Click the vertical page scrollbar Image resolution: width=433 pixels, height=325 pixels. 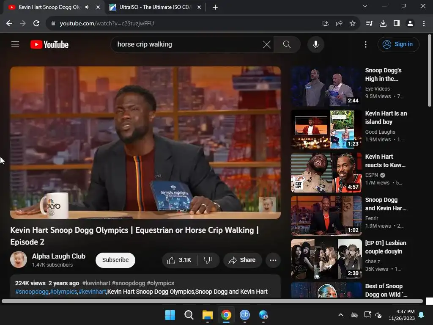430,71
